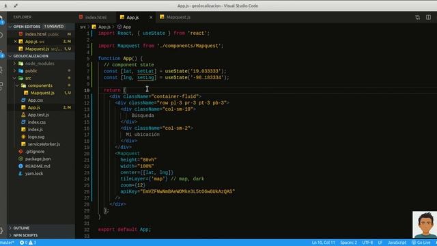The width and height of the screenshot is (437, 246).
Task: Click the App.js file icon in breadcrumbs
Action: [x=94, y=27]
